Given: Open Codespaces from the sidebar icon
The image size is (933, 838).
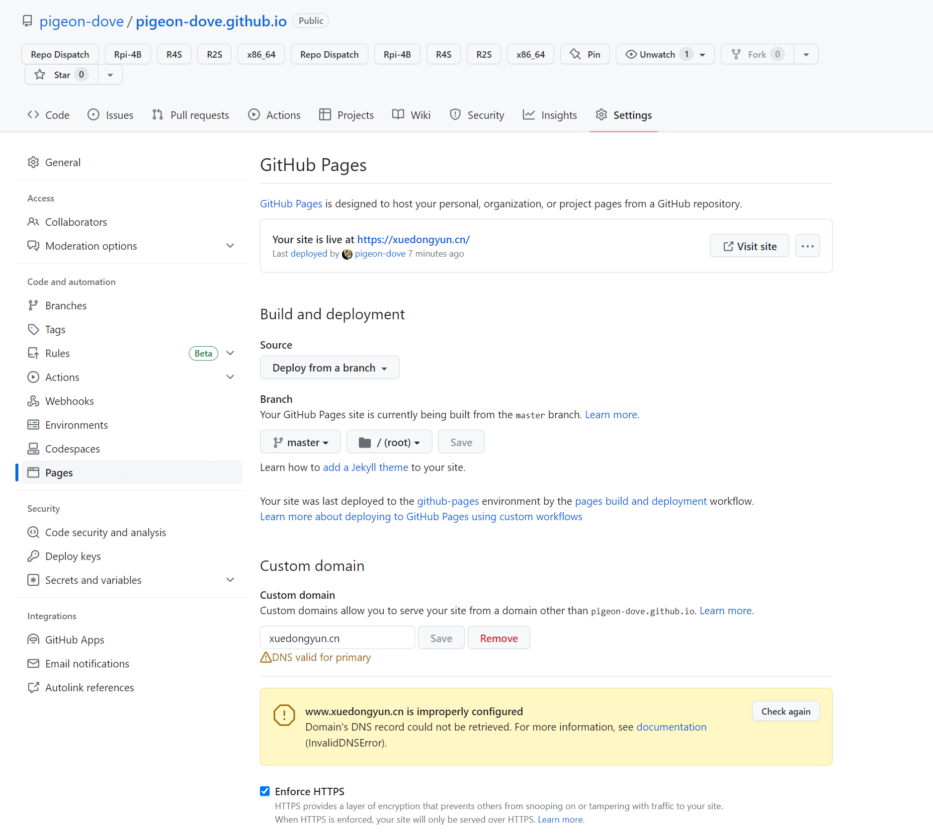Looking at the screenshot, I should tap(33, 449).
